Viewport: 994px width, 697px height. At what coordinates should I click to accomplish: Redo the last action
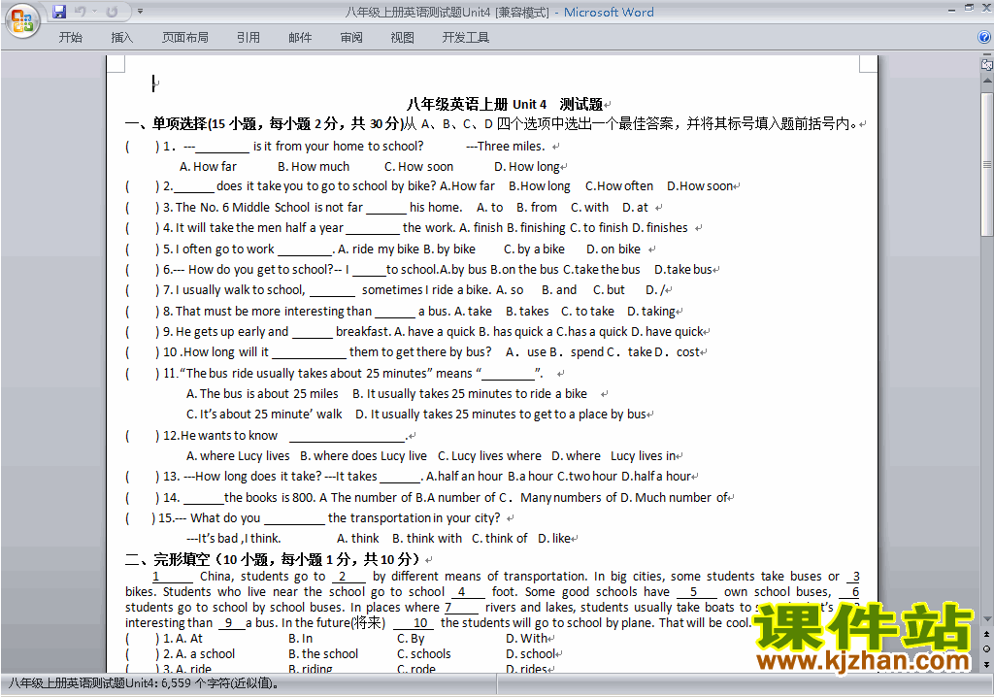tap(113, 12)
